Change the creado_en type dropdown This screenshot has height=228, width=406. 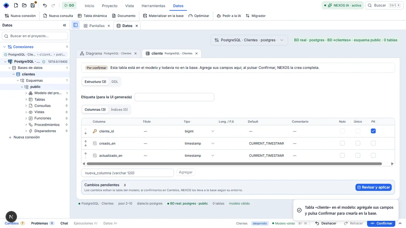click(200, 143)
